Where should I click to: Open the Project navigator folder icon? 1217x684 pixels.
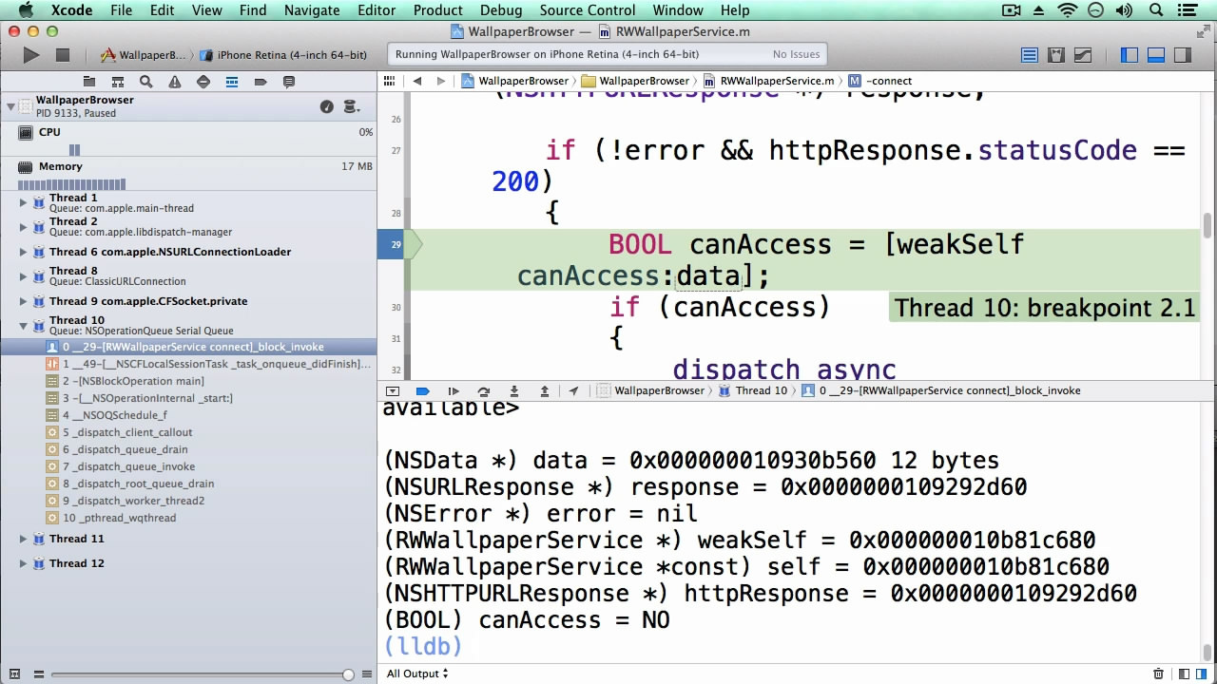pyautogui.click(x=89, y=82)
